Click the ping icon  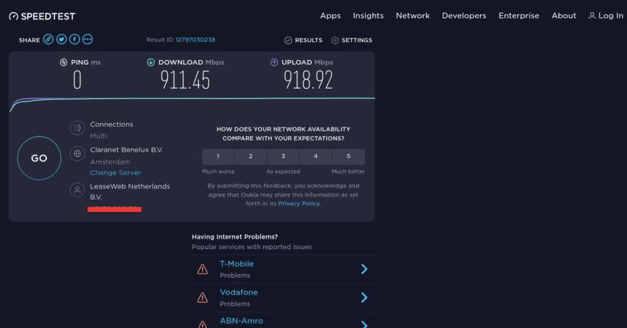(64, 62)
